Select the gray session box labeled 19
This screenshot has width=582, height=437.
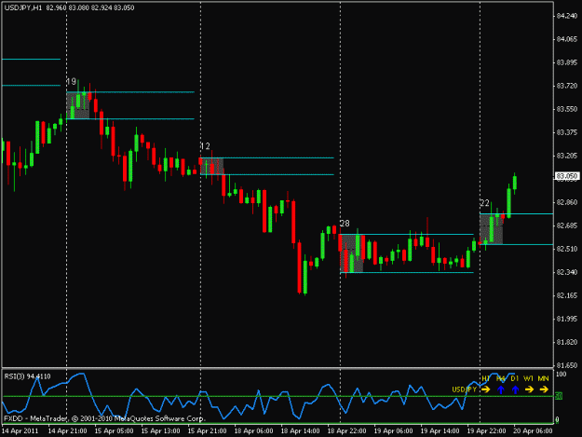pos(78,105)
